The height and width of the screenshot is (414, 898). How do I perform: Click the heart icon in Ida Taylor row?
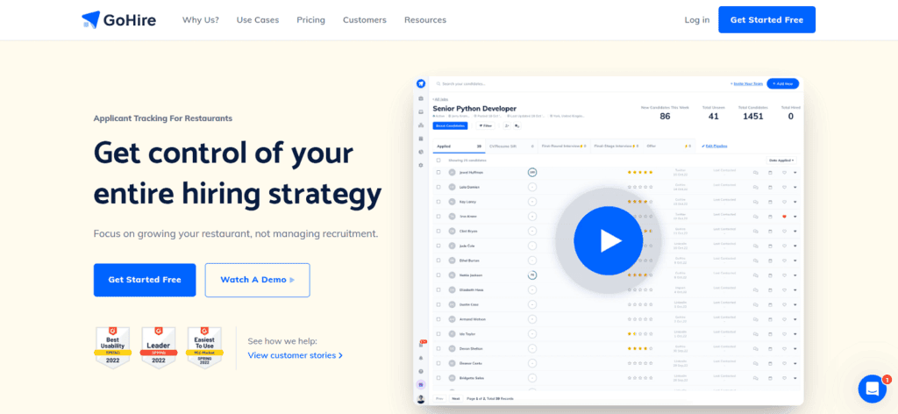click(784, 334)
